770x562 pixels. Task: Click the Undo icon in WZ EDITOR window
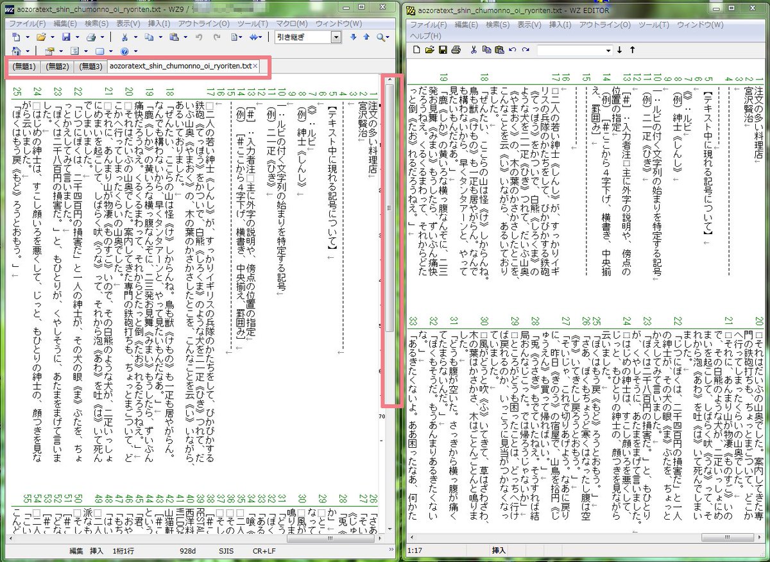pos(513,50)
